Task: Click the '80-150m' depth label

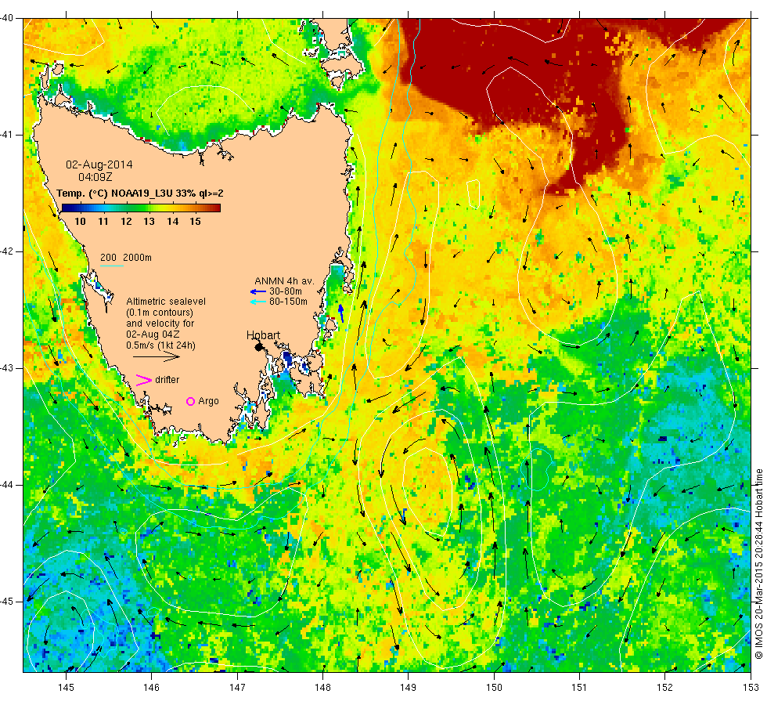Action: (x=288, y=302)
